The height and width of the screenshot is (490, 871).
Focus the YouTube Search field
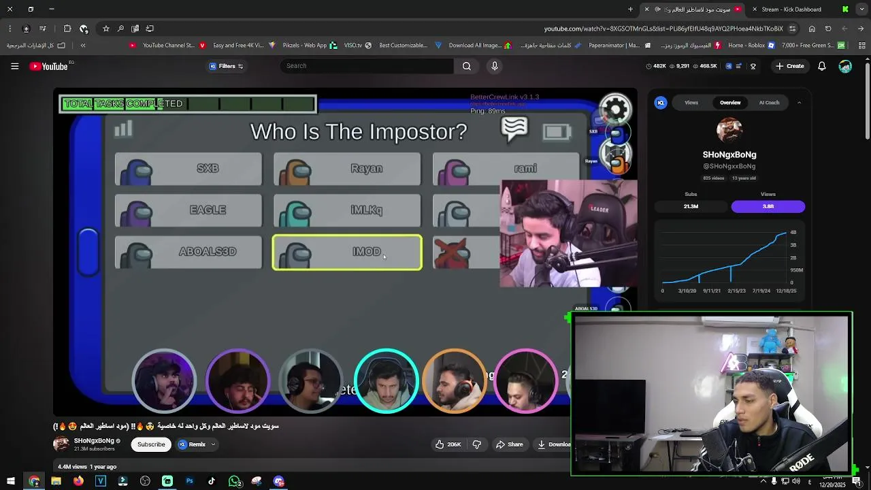pyautogui.click(x=367, y=66)
